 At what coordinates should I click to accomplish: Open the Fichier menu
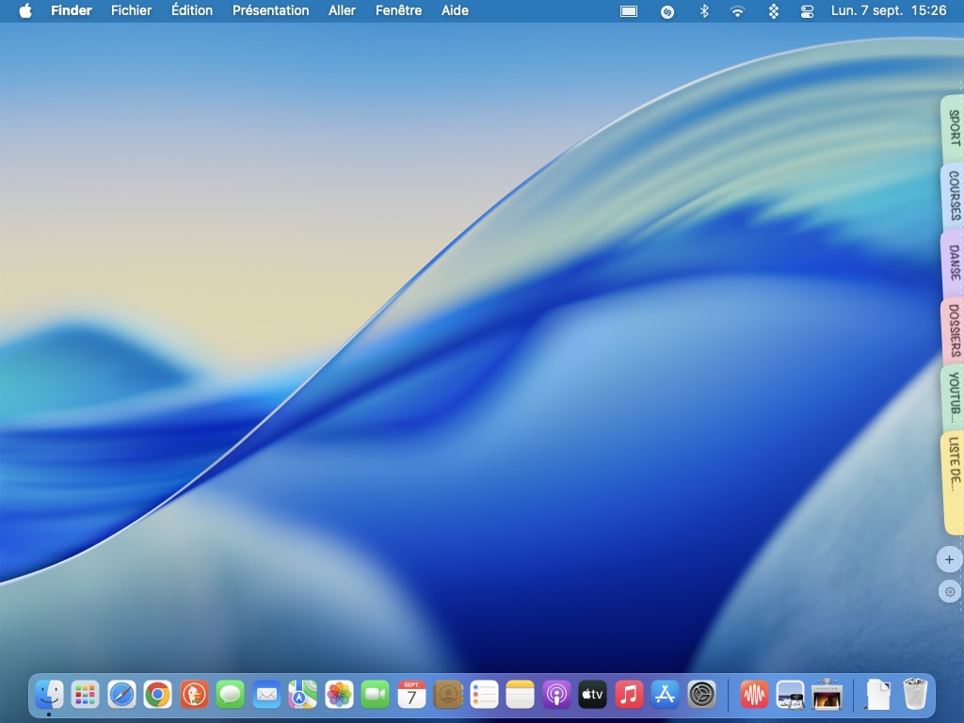point(131,10)
